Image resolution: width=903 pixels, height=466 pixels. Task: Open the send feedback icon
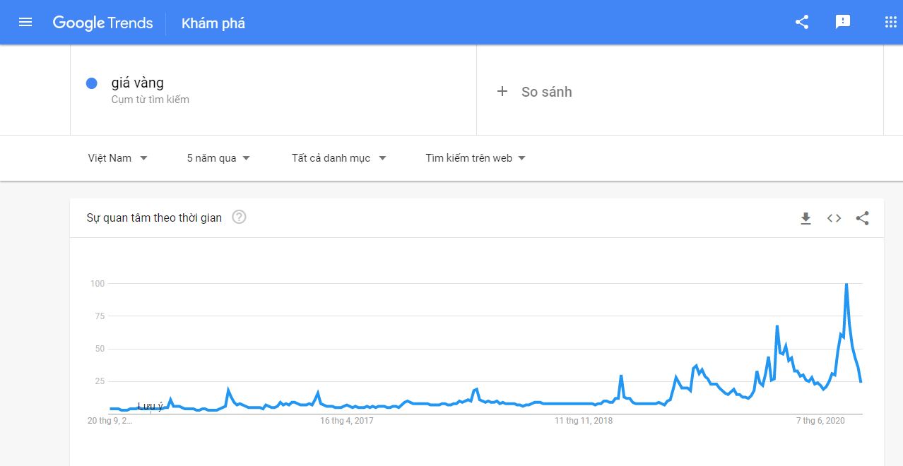pos(843,22)
